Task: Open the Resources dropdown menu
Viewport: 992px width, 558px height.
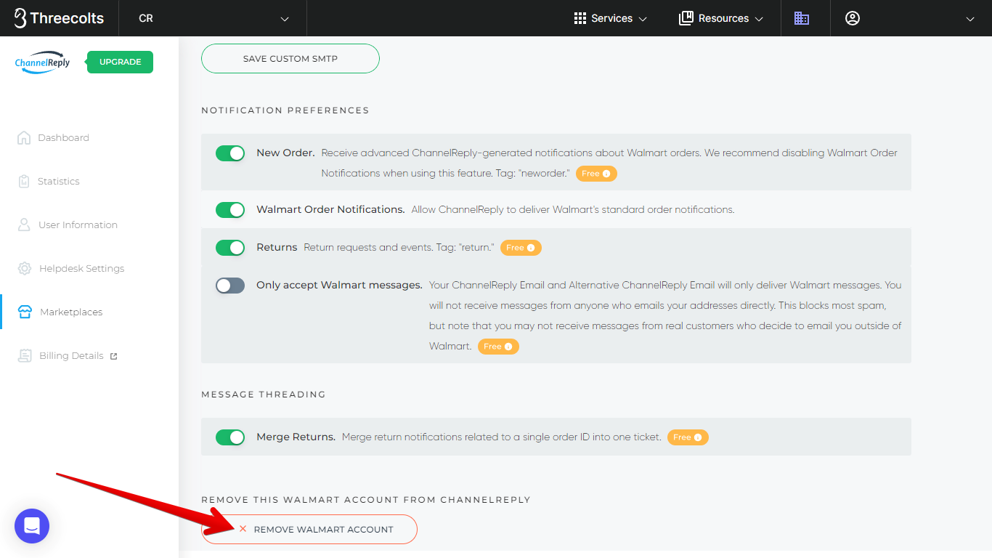Action: (720, 18)
